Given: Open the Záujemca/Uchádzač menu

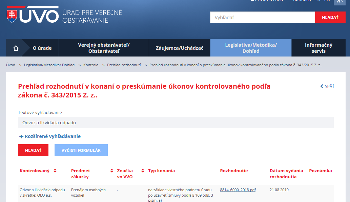Looking at the screenshot, I should (179, 48).
